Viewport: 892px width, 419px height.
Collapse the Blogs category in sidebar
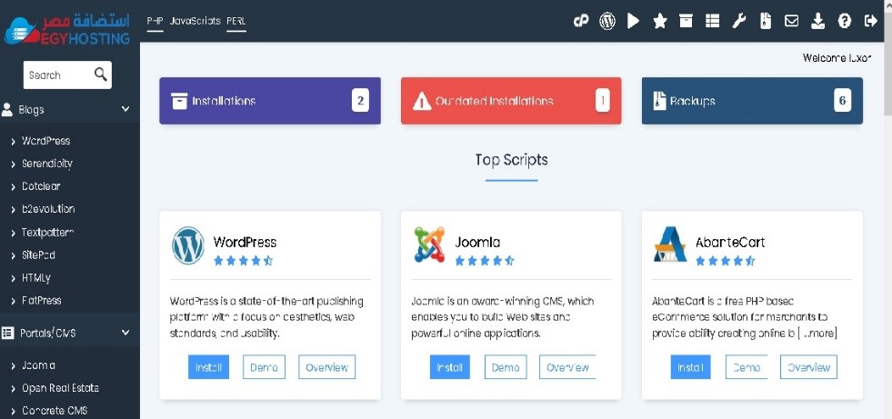125,110
